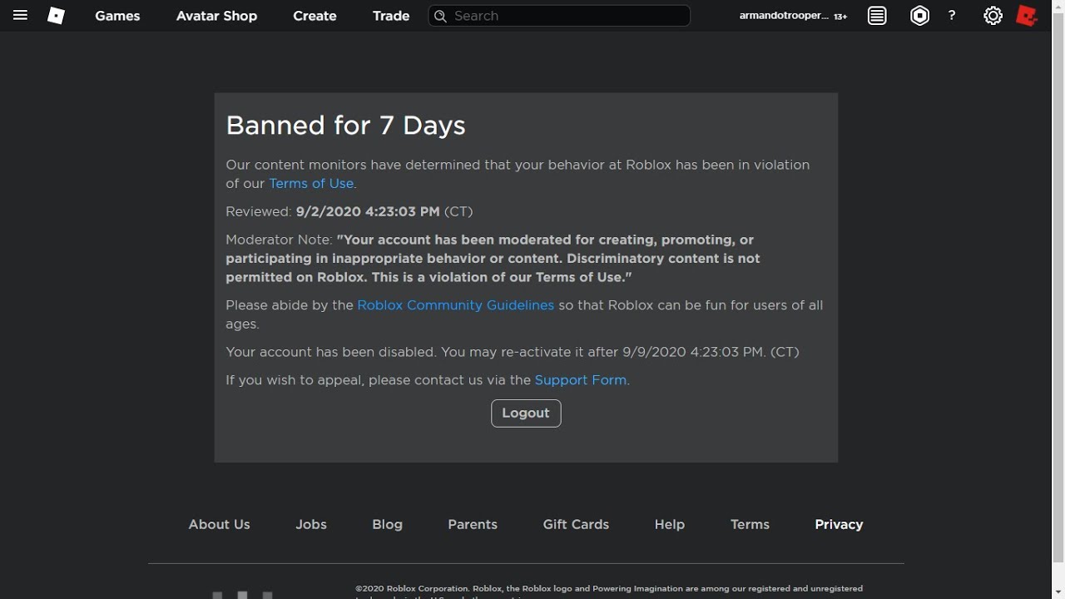The image size is (1065, 599).
Task: Open the notifications feed icon
Action: pos(877,16)
